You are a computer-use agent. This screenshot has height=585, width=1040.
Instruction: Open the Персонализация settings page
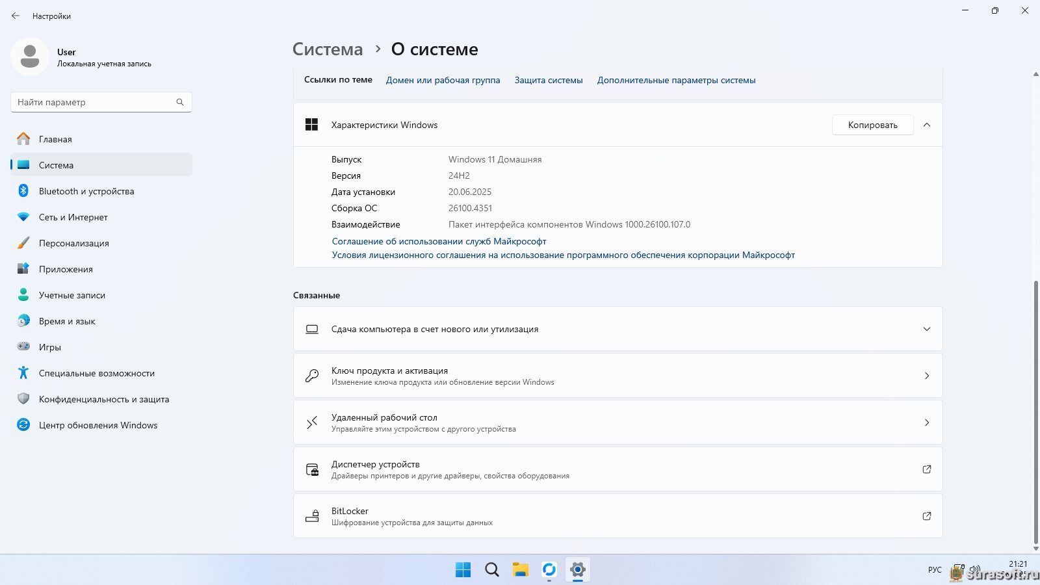(x=73, y=243)
